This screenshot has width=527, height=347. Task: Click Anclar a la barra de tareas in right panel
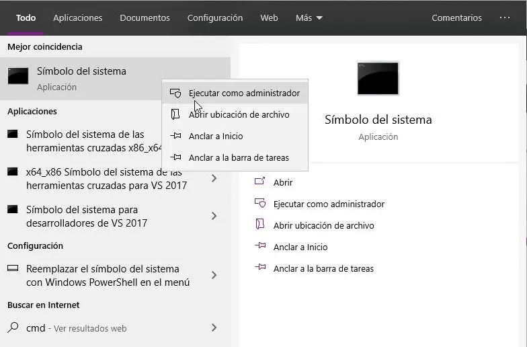pyautogui.click(x=323, y=269)
